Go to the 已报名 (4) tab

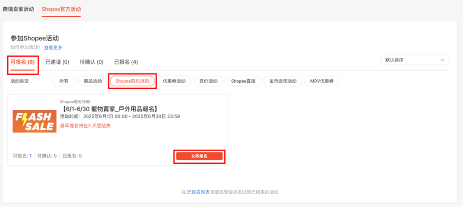click(126, 62)
